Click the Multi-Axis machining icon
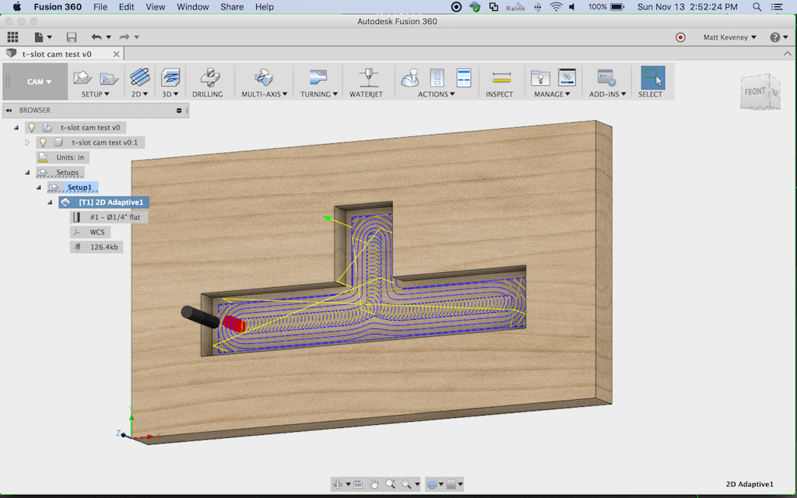The image size is (797, 498). [262, 78]
